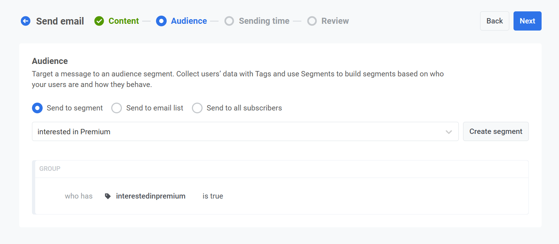Click the Audience step circle icon
559x244 pixels.
pos(161,21)
